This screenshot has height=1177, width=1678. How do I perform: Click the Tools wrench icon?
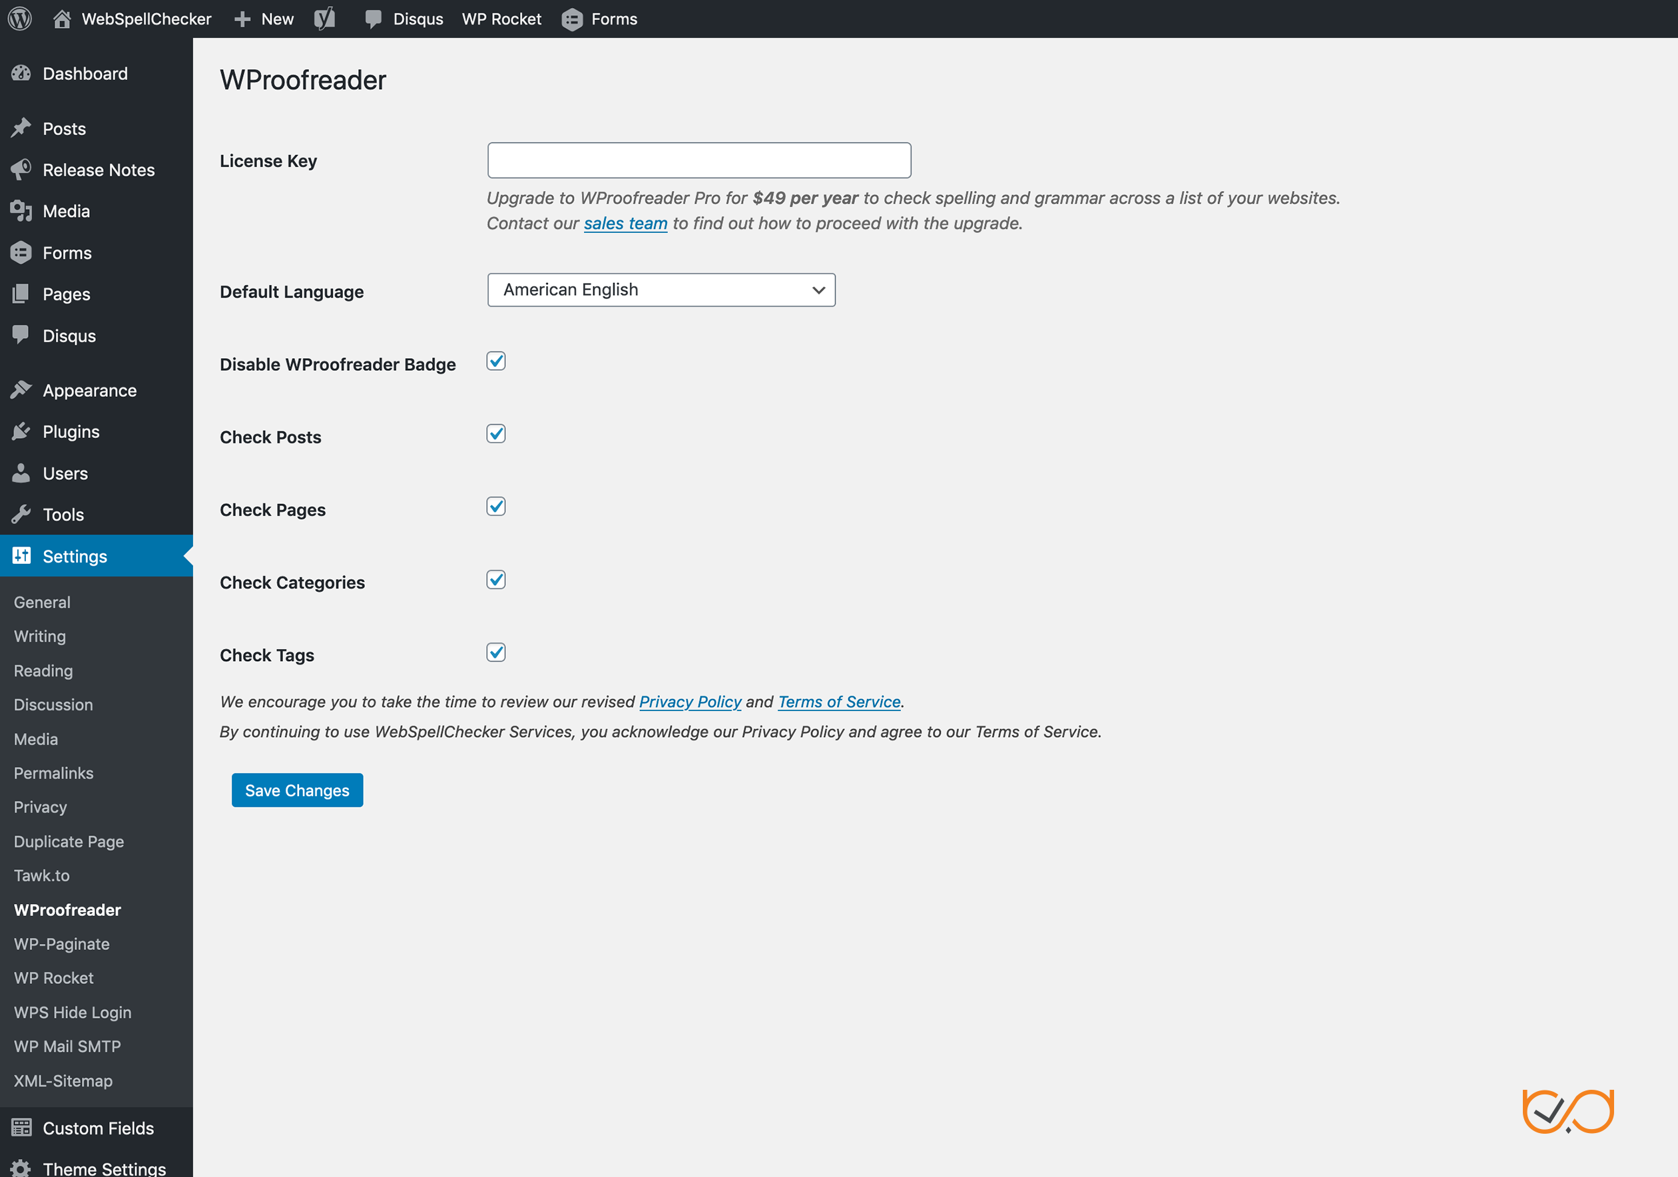(21, 515)
